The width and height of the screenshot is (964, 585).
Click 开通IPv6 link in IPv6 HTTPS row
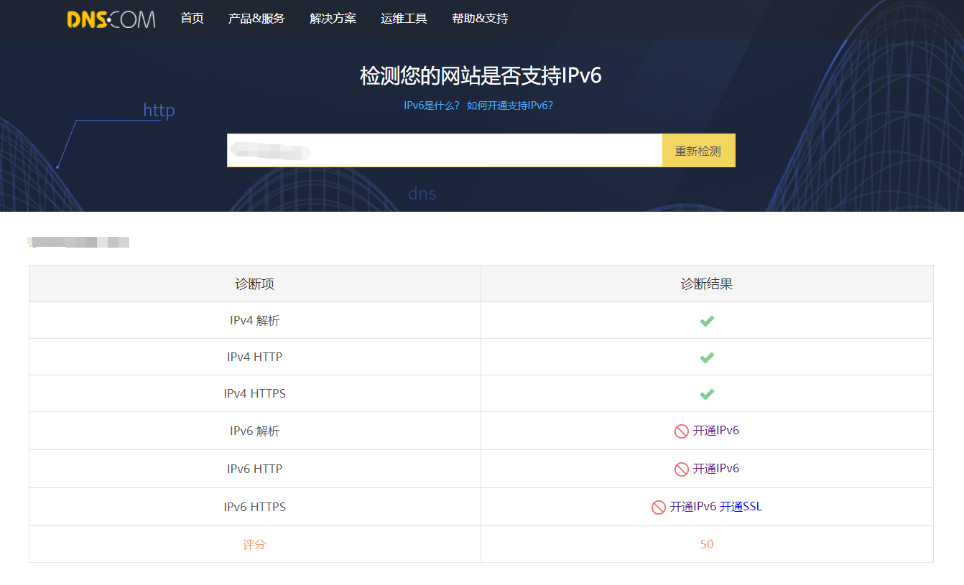coord(693,507)
